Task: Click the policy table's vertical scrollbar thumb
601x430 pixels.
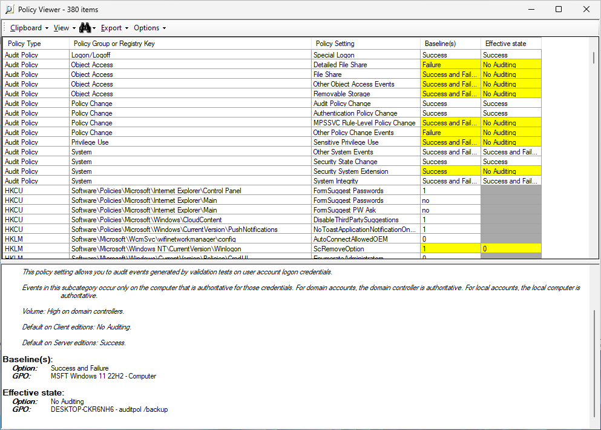Action: coord(594,58)
